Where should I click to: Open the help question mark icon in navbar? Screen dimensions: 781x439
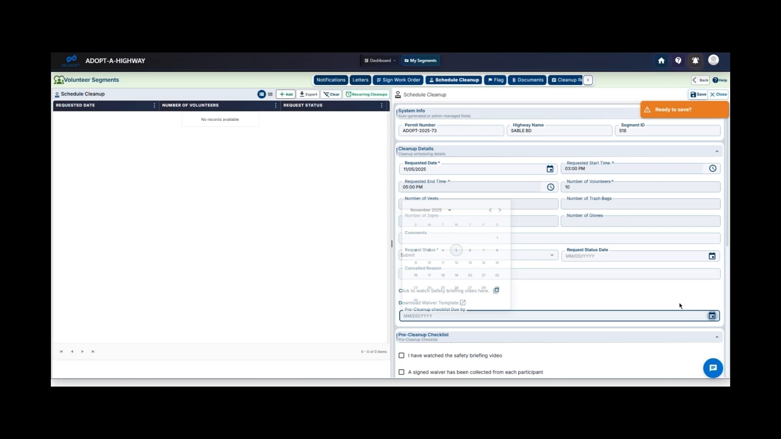click(x=678, y=60)
